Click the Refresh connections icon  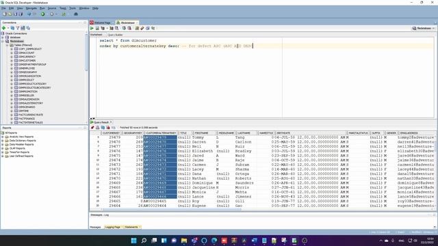point(12,28)
